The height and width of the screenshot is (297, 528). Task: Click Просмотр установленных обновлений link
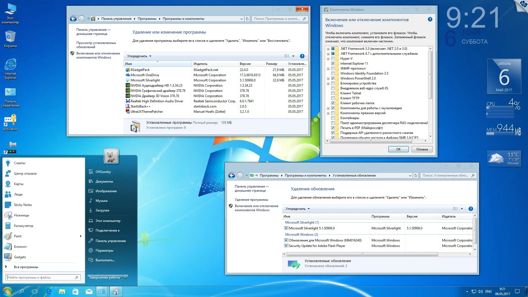pyautogui.click(x=96, y=45)
